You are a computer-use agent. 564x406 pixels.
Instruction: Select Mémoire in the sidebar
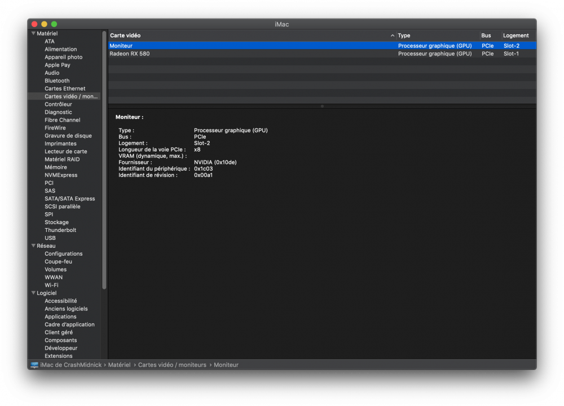pos(55,167)
